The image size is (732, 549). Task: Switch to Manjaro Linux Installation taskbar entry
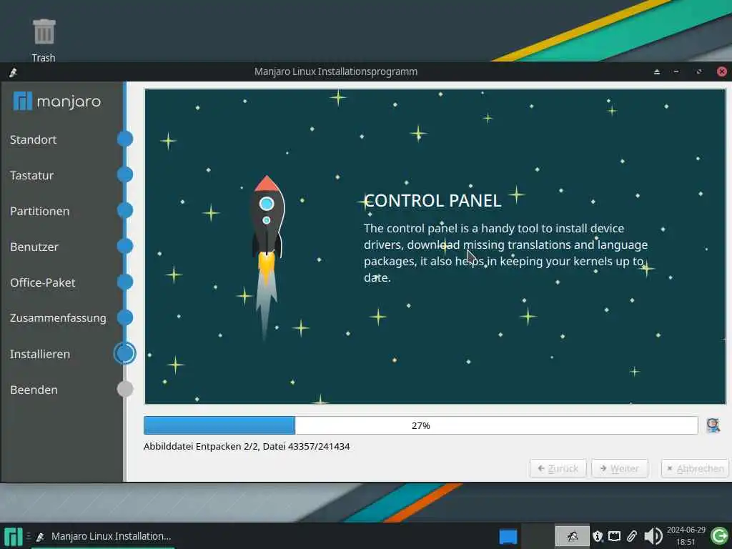103,536
